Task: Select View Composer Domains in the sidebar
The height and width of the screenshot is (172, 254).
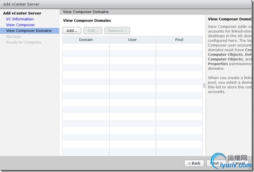Action: 29,31
